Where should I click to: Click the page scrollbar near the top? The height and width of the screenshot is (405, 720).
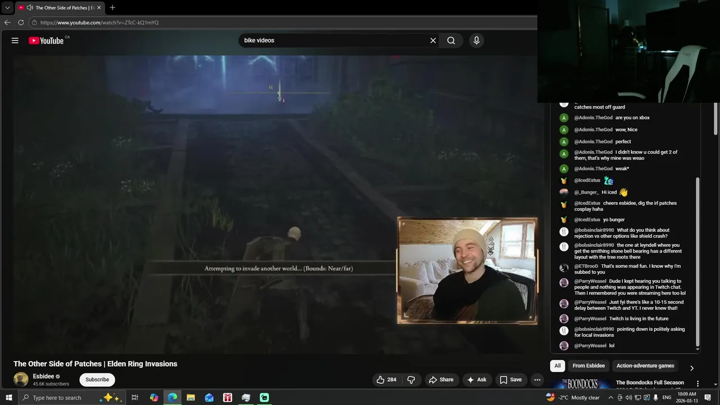[715, 118]
